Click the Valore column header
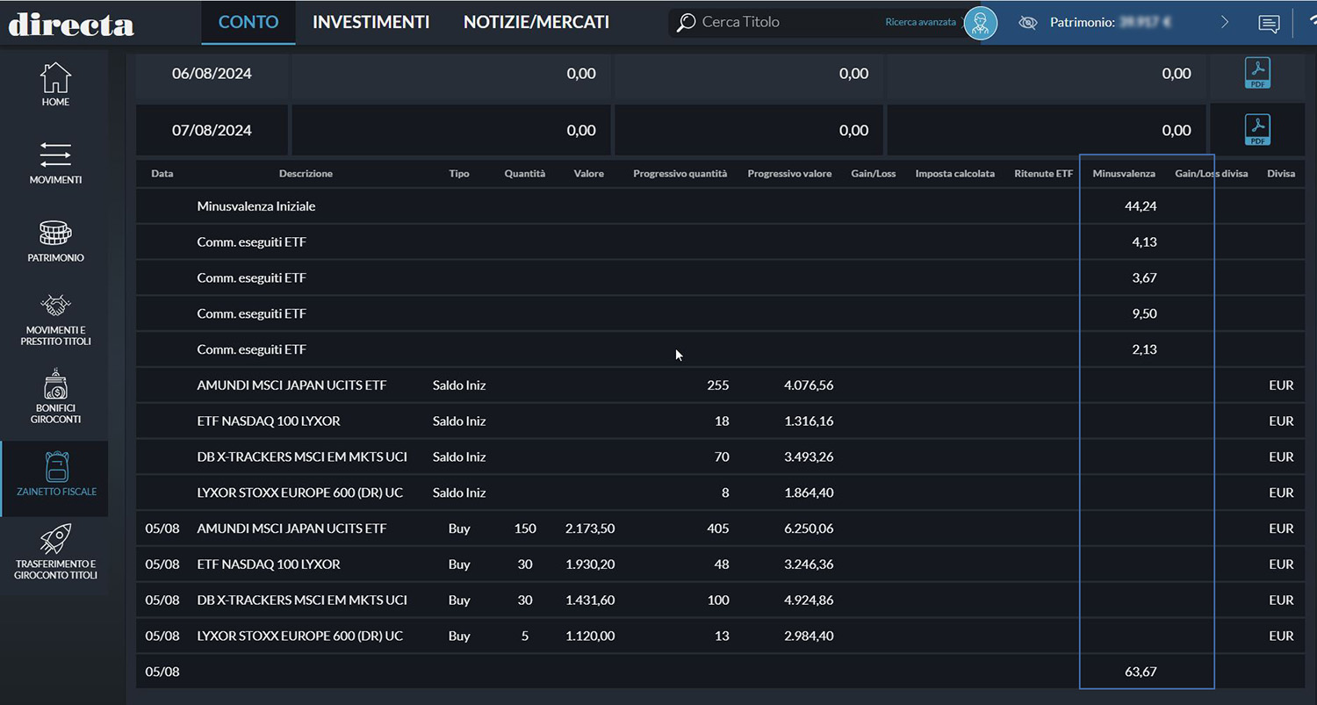The height and width of the screenshot is (705, 1317). [x=589, y=174]
